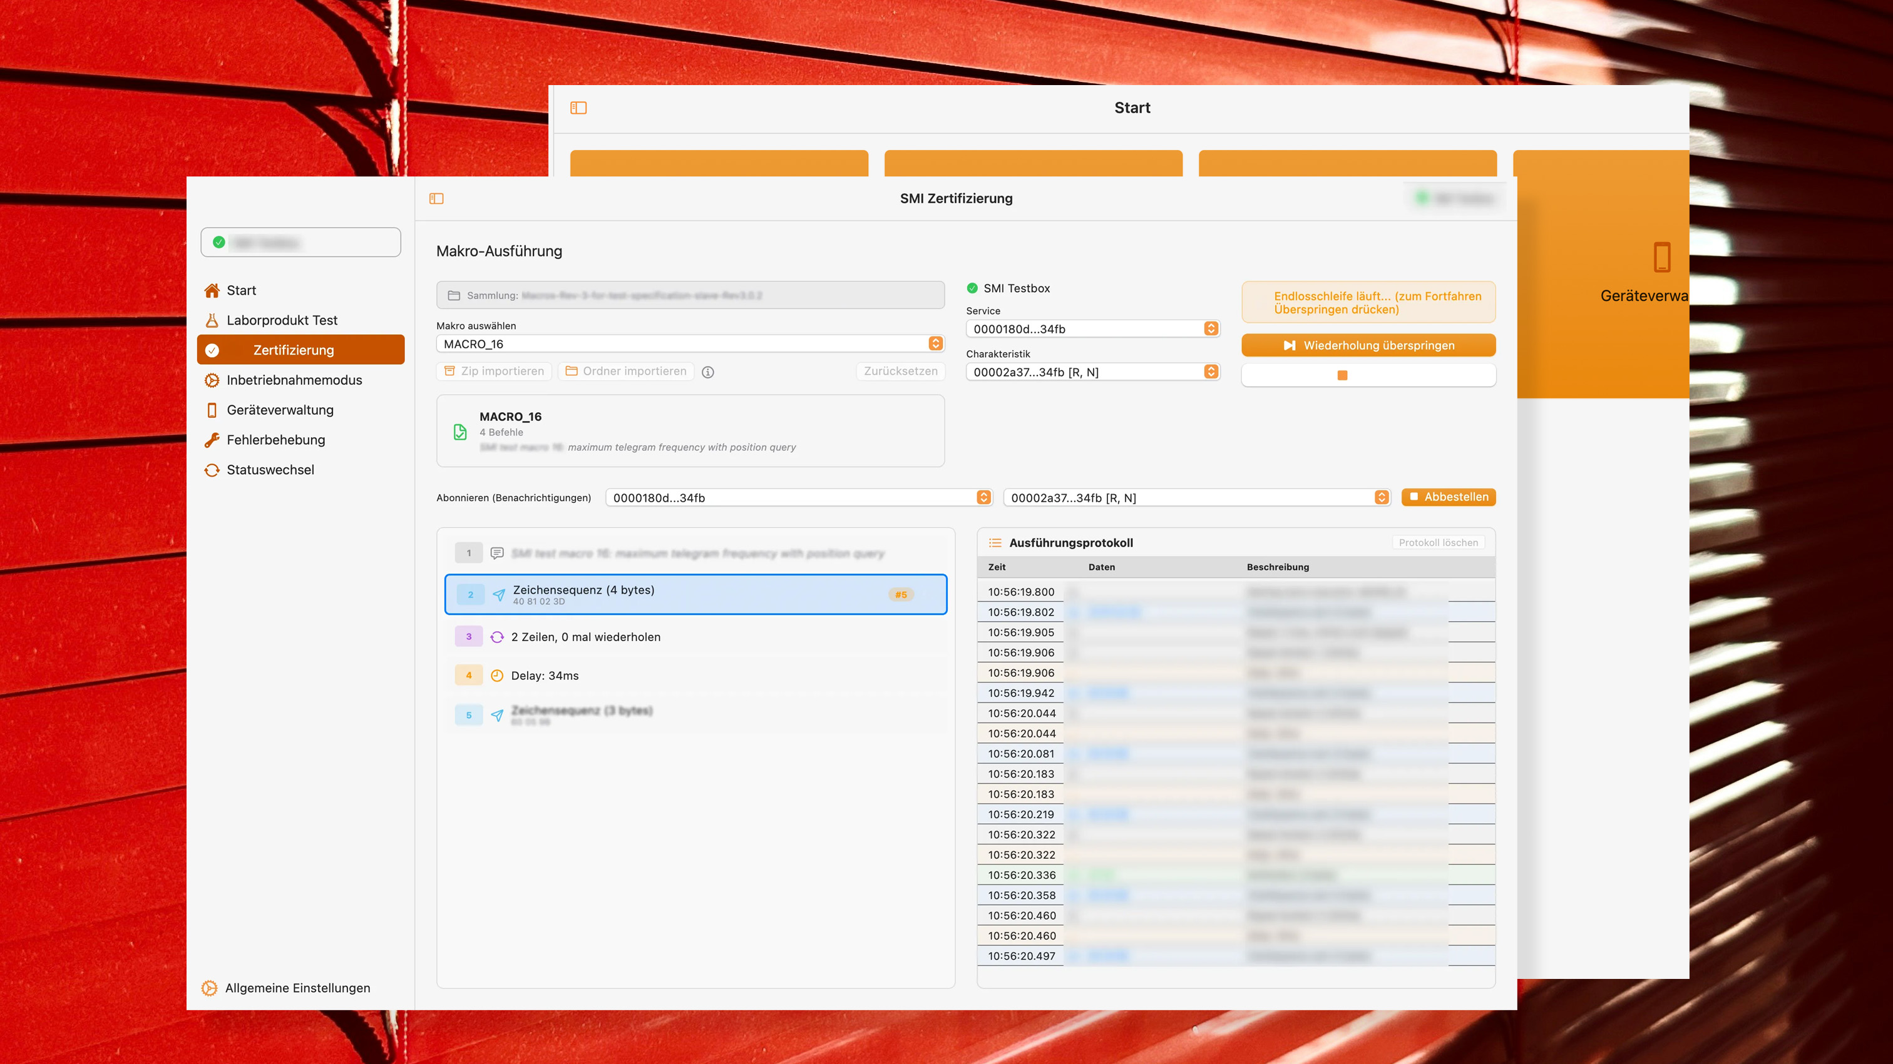Image resolution: width=1893 pixels, height=1064 pixels.
Task: Click the Sammlung folder field
Action: point(690,295)
